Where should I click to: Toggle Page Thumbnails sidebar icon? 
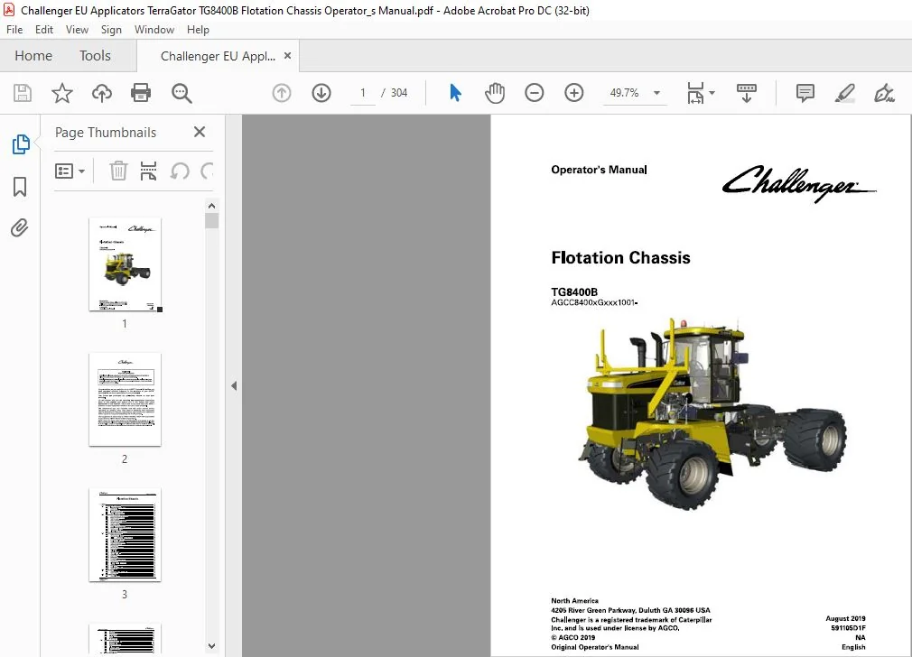pos(21,144)
